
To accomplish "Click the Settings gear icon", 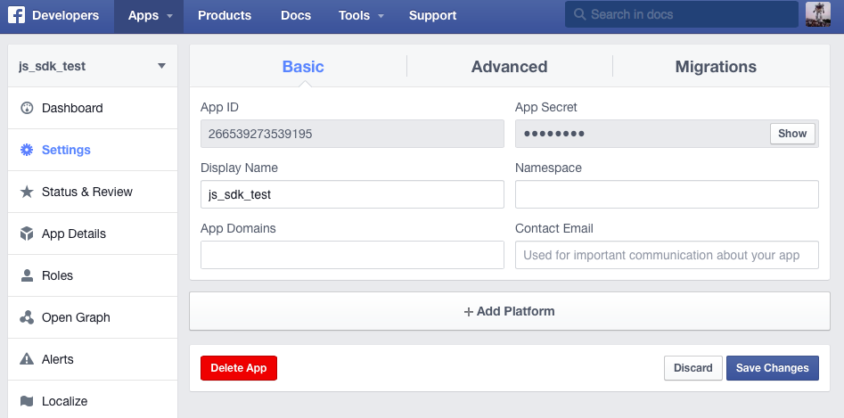I will [x=27, y=150].
